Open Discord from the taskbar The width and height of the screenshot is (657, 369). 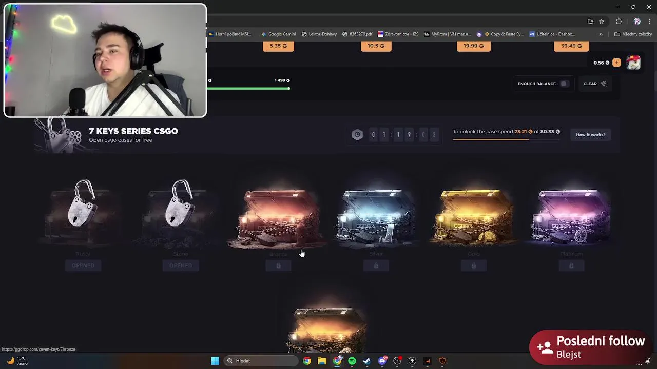tap(382, 361)
